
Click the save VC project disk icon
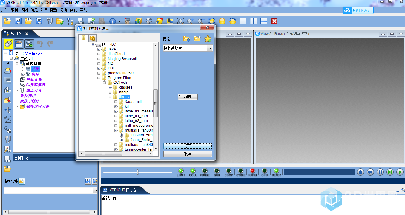click(18, 21)
